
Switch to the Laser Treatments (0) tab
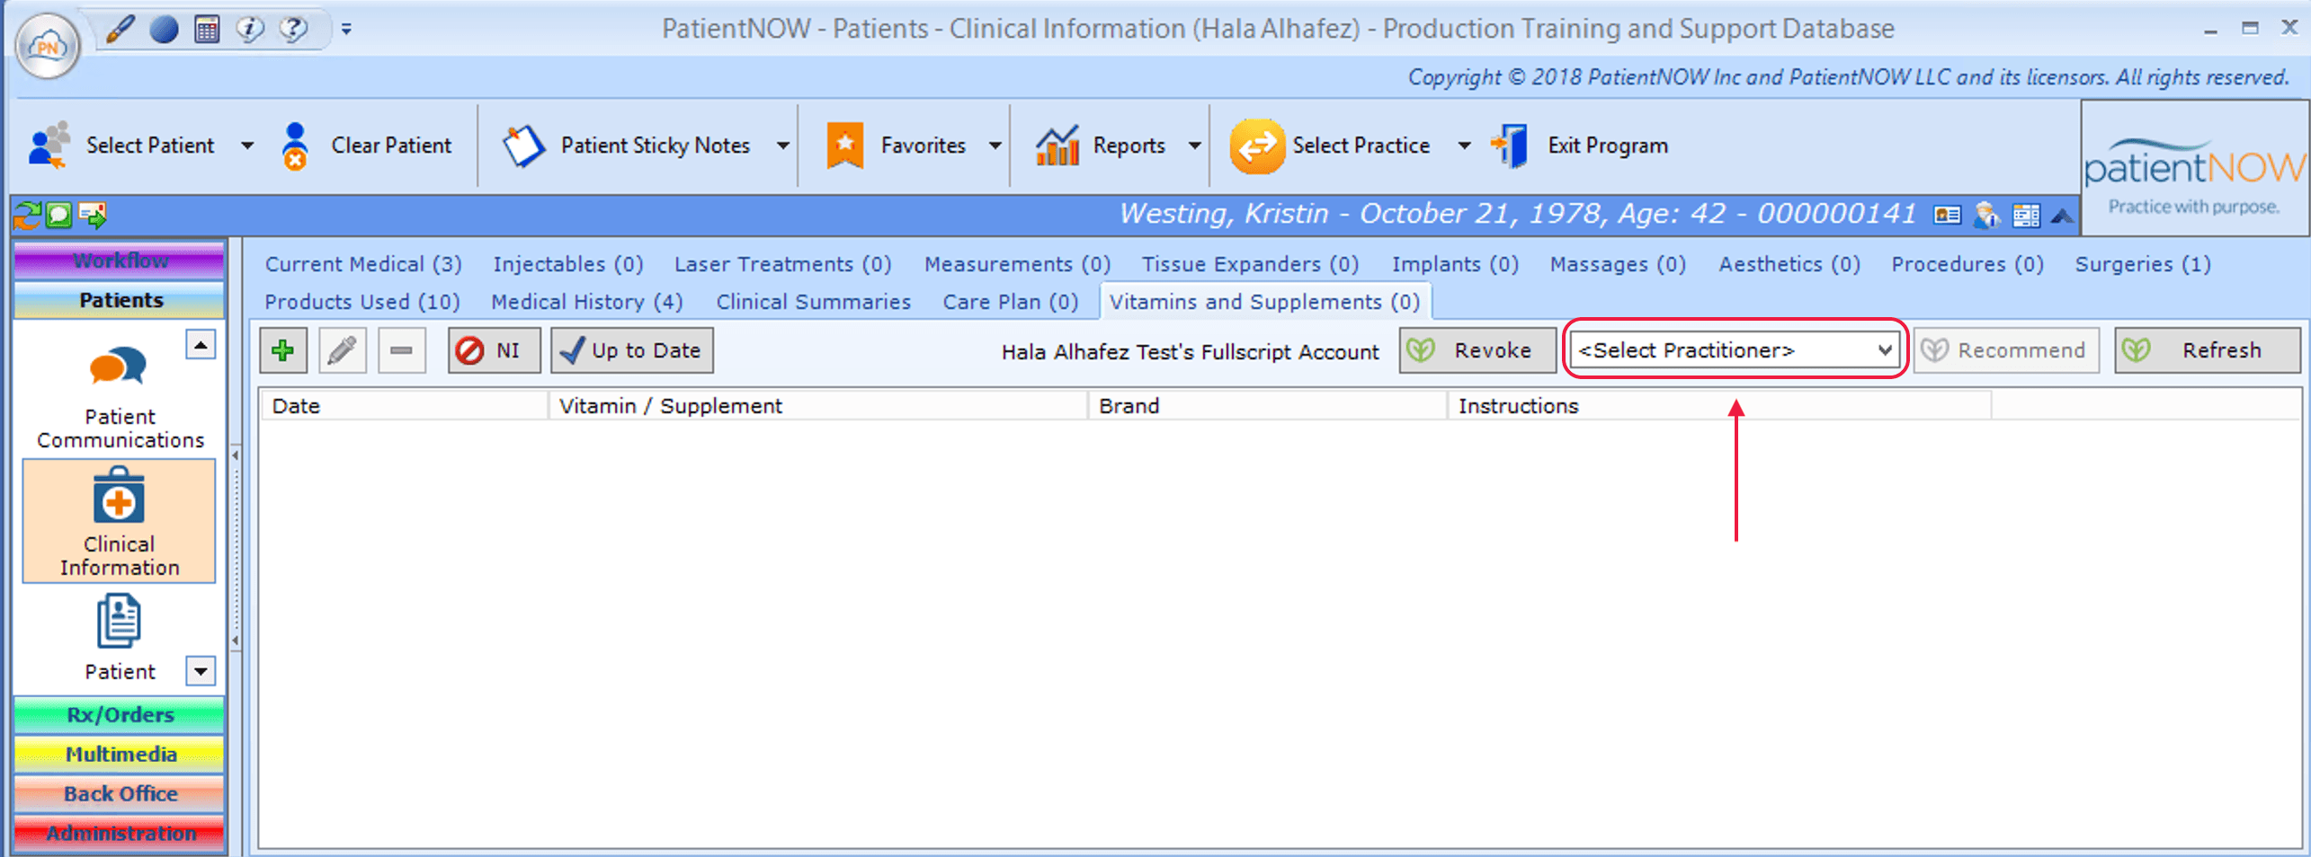(782, 264)
